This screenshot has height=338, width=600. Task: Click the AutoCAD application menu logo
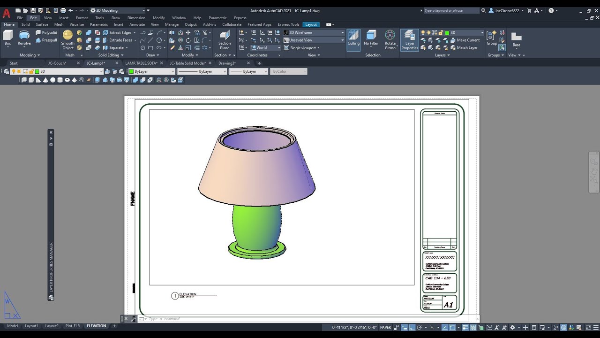[7, 13]
